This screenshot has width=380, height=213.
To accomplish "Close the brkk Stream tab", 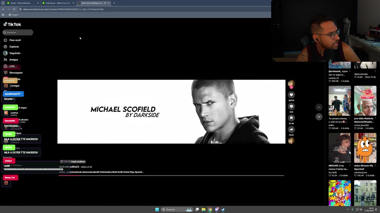I will tap(73, 3).
